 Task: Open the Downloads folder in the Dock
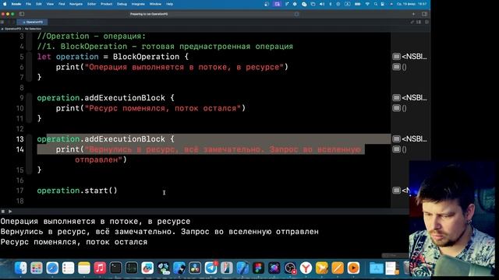(376, 268)
